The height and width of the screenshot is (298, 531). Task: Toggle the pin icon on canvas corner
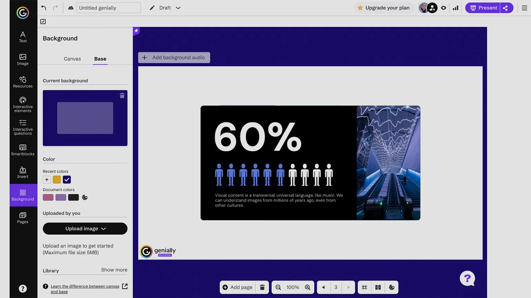click(136, 31)
